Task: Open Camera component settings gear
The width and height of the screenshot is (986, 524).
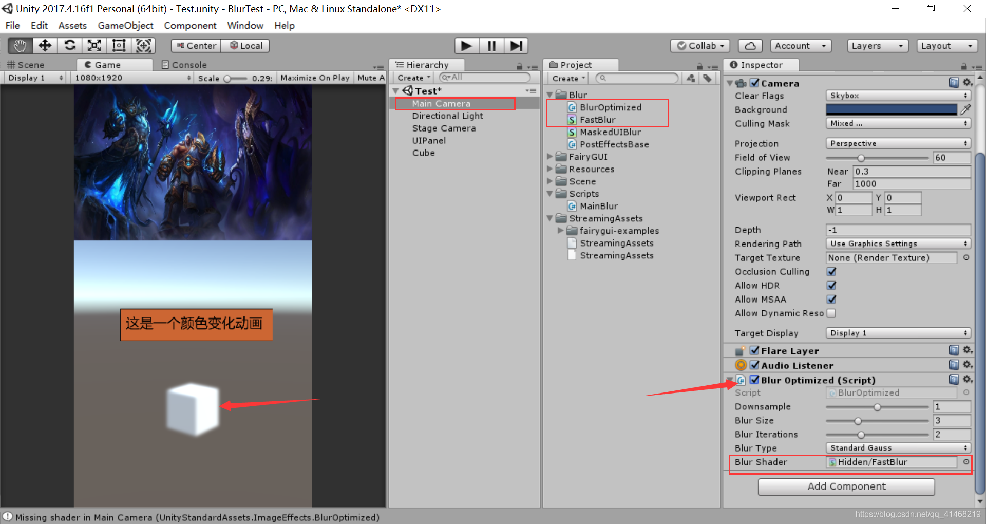Action: click(968, 83)
